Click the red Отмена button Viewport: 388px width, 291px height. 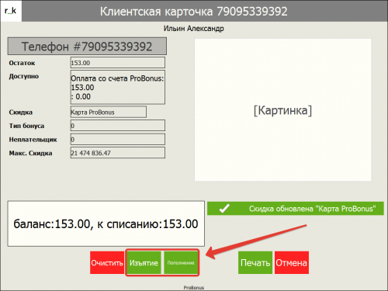pos(292,262)
